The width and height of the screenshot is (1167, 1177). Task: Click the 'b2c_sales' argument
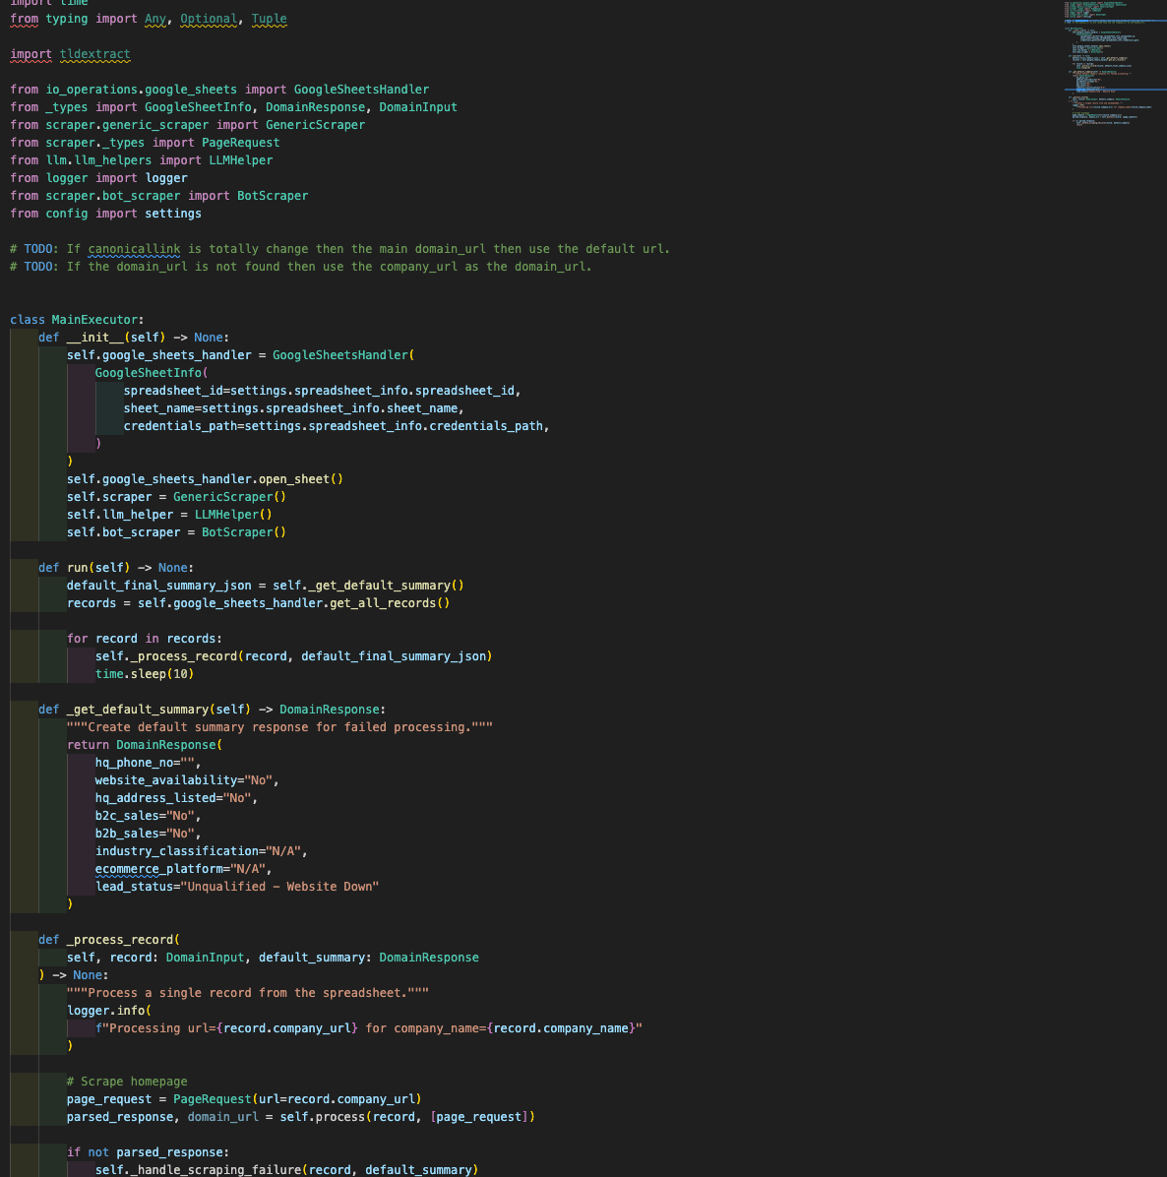[127, 816]
